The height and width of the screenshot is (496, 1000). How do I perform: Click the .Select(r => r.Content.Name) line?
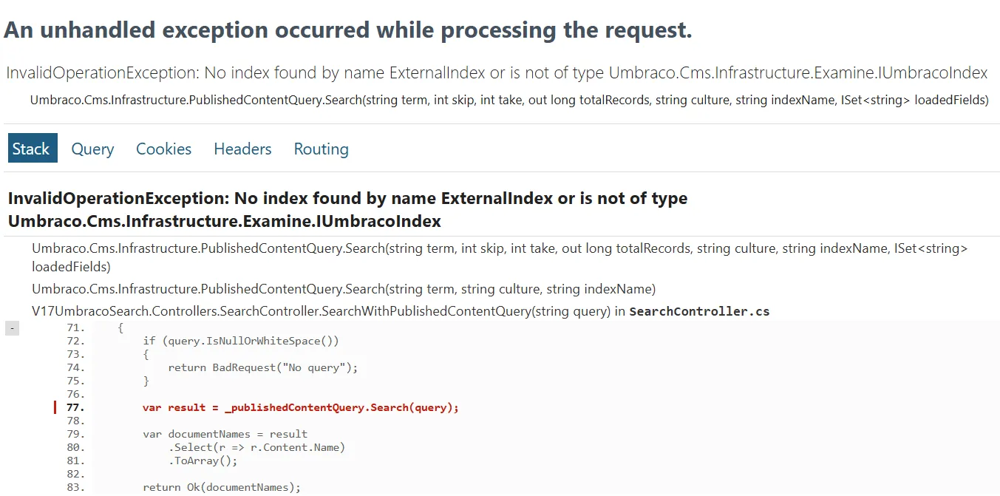click(256, 447)
